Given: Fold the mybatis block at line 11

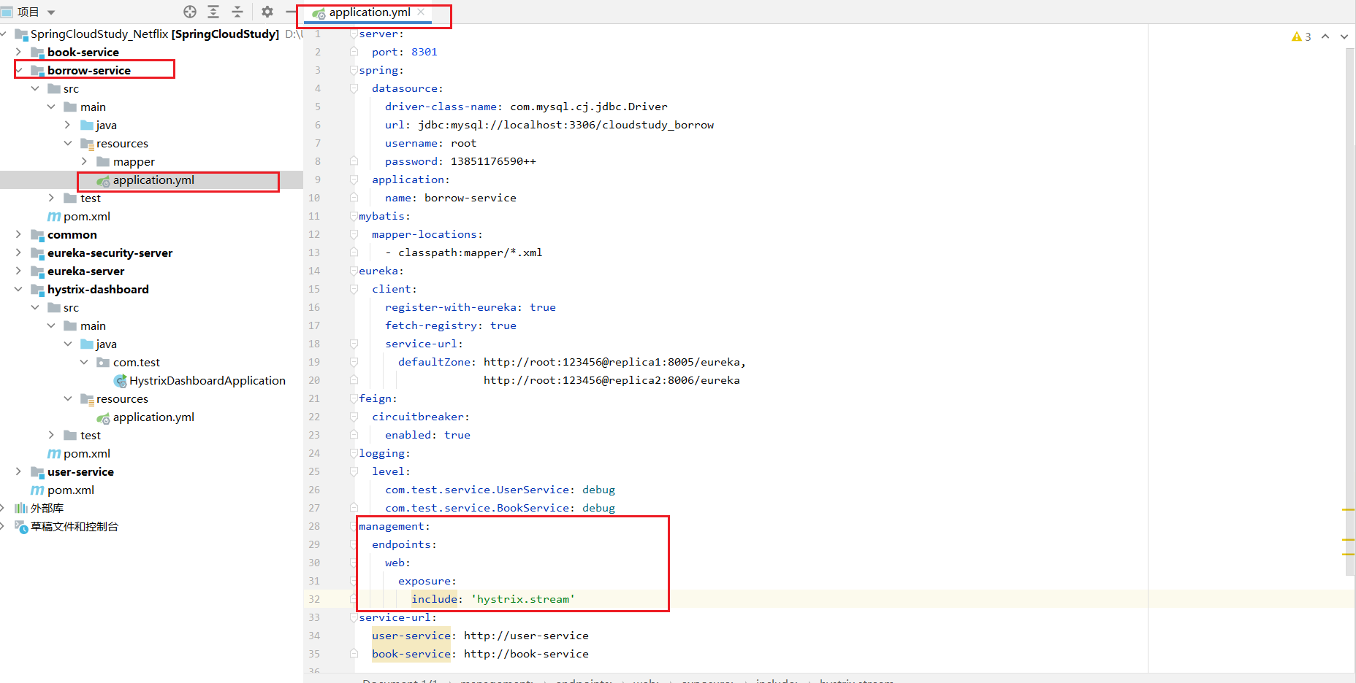Looking at the screenshot, I should pos(354,216).
